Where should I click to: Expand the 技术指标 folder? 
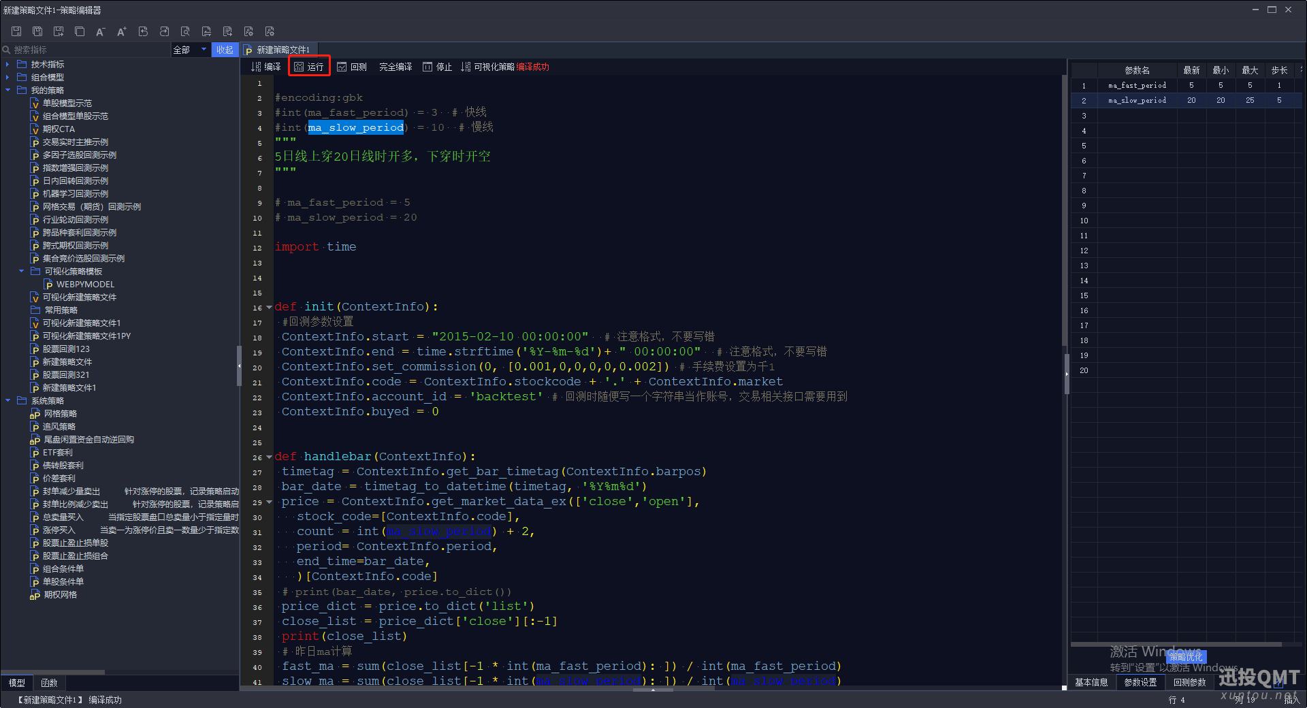[x=7, y=65]
